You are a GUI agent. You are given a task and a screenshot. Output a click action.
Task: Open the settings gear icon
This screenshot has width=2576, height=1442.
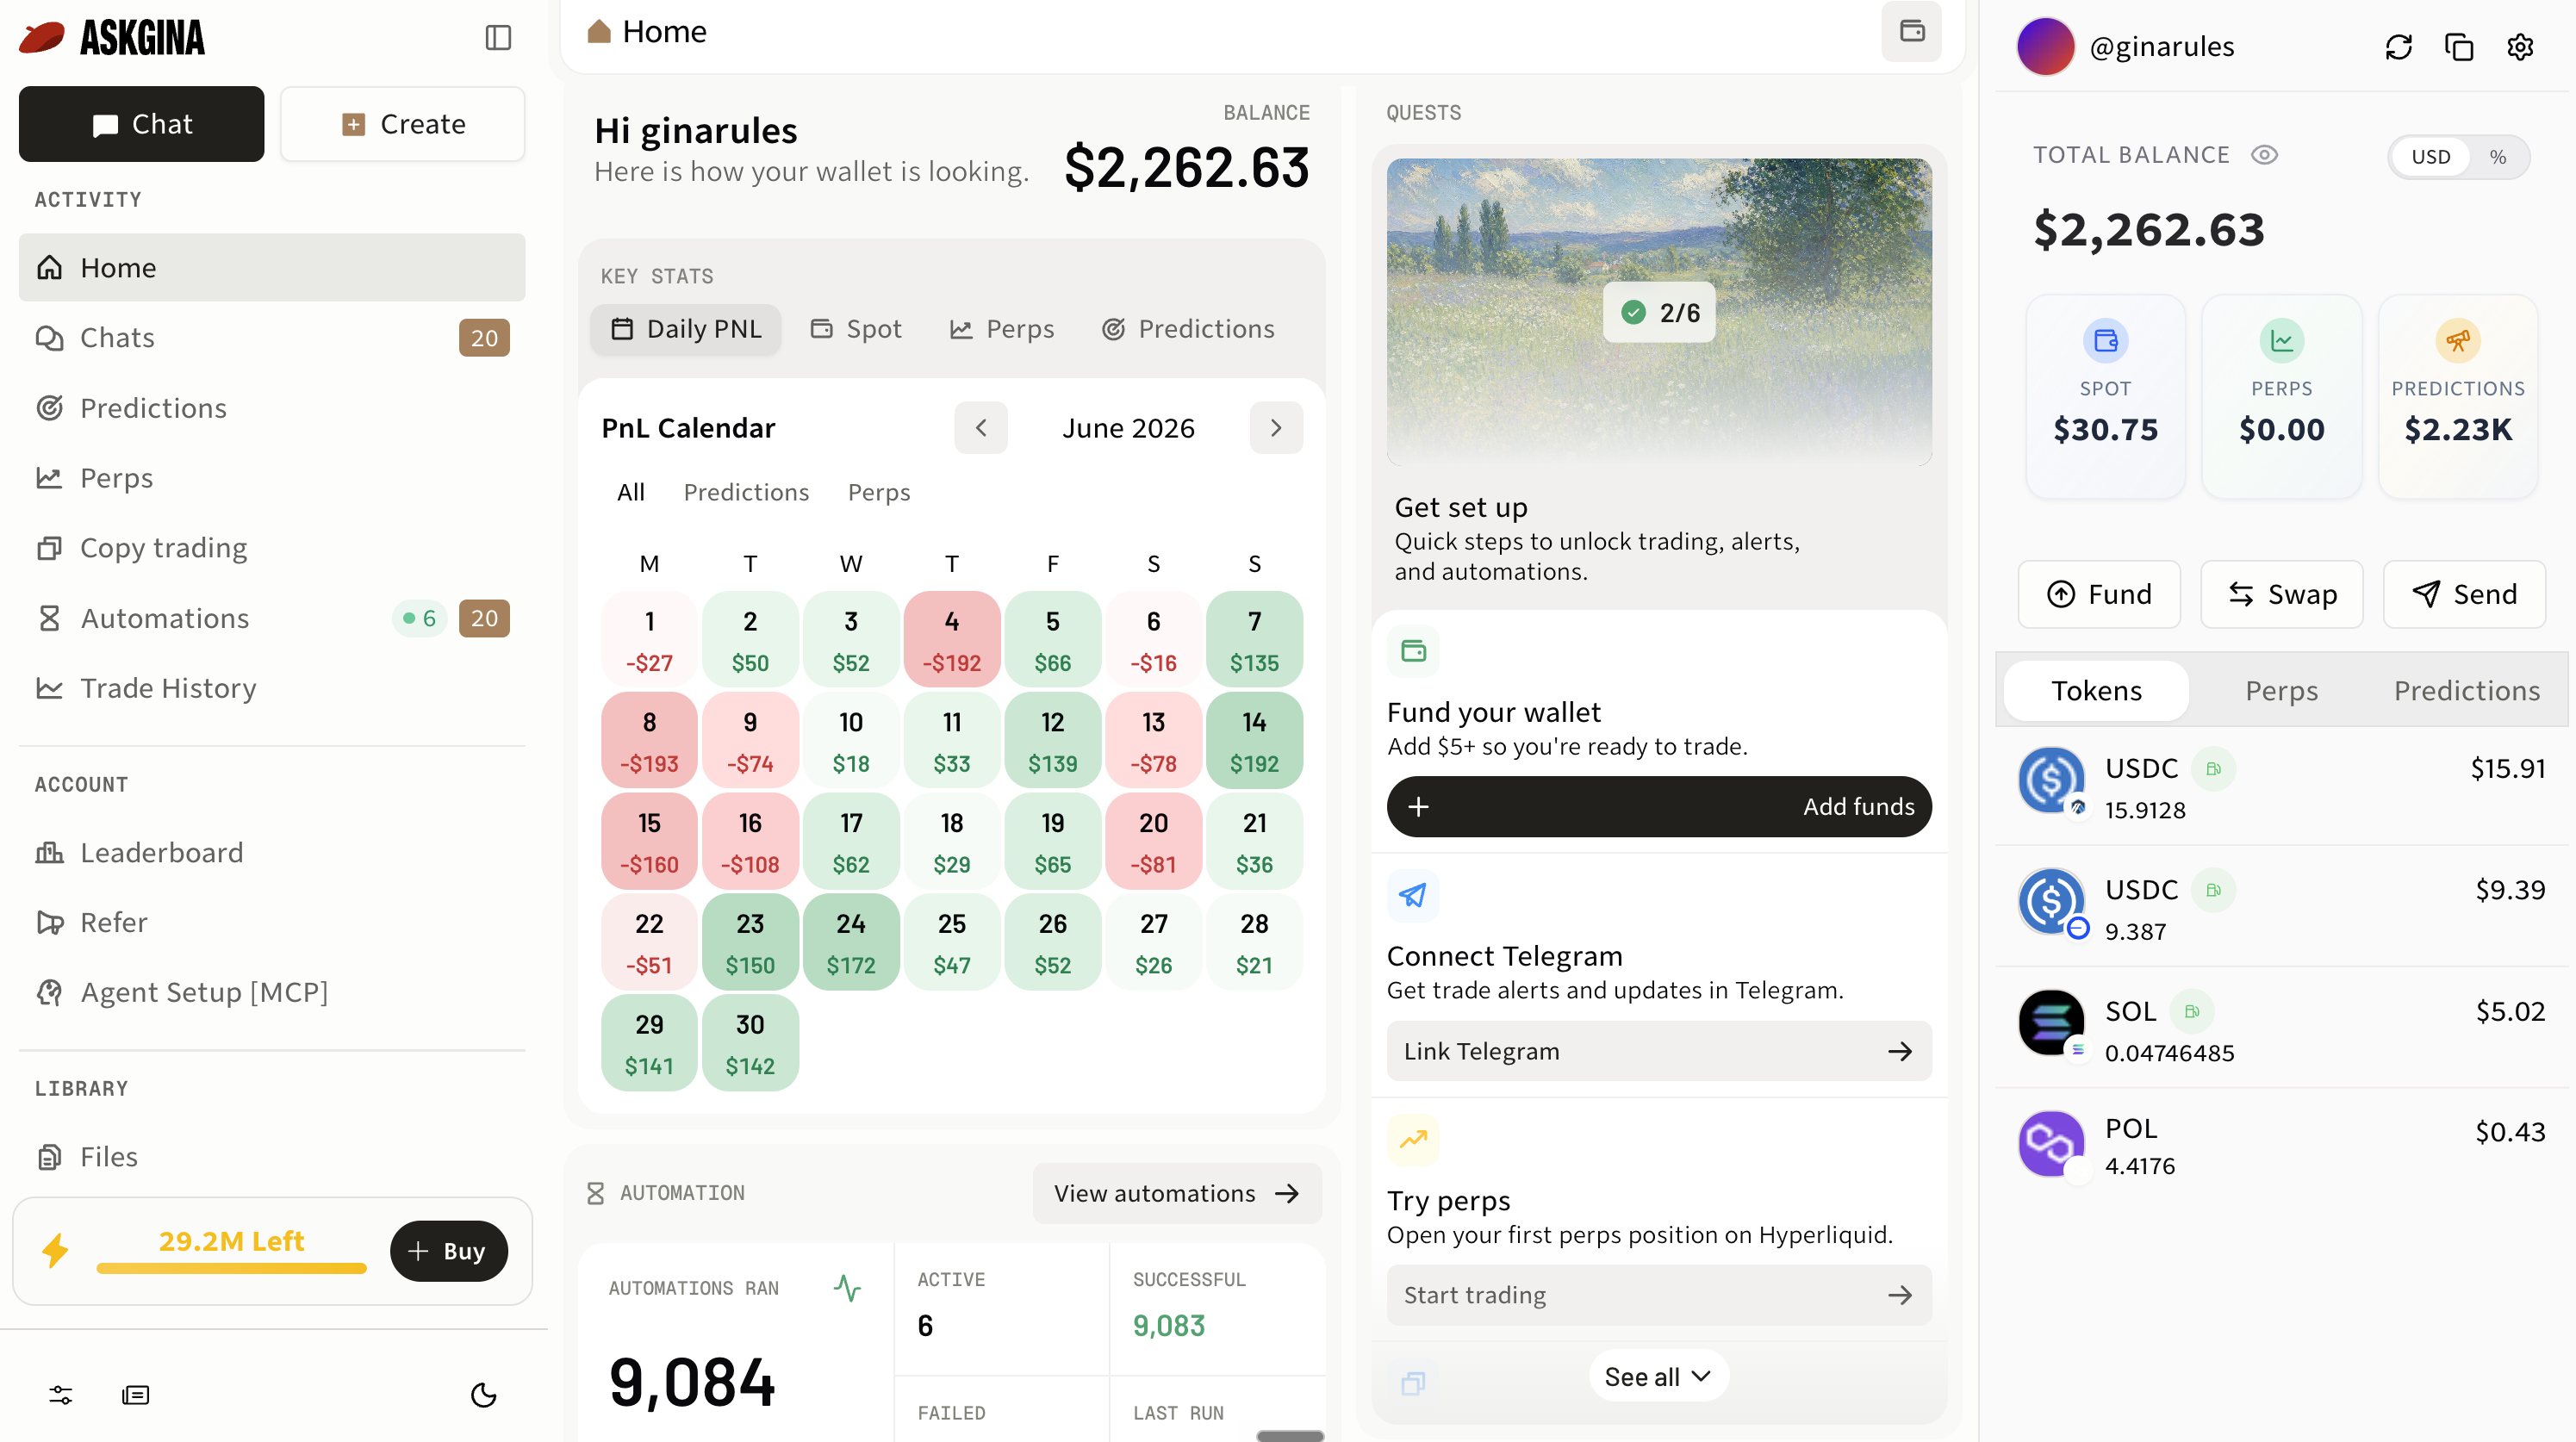pos(2520,47)
